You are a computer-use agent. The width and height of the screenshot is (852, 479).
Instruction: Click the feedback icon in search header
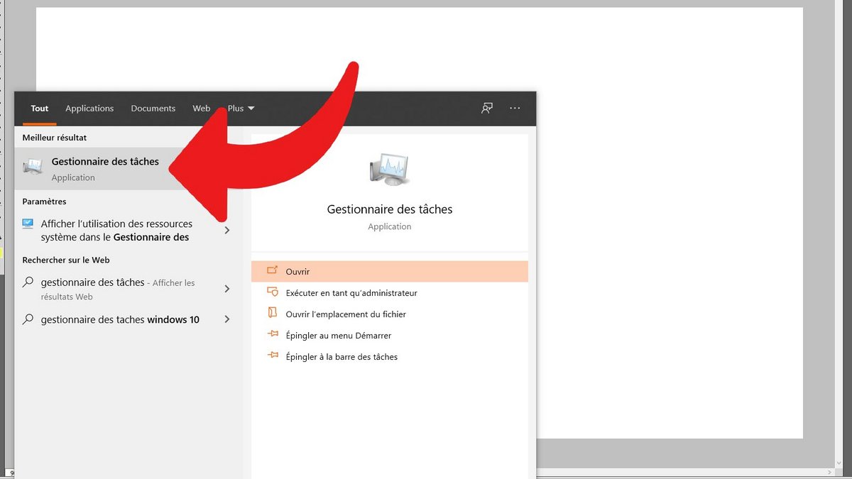point(487,109)
